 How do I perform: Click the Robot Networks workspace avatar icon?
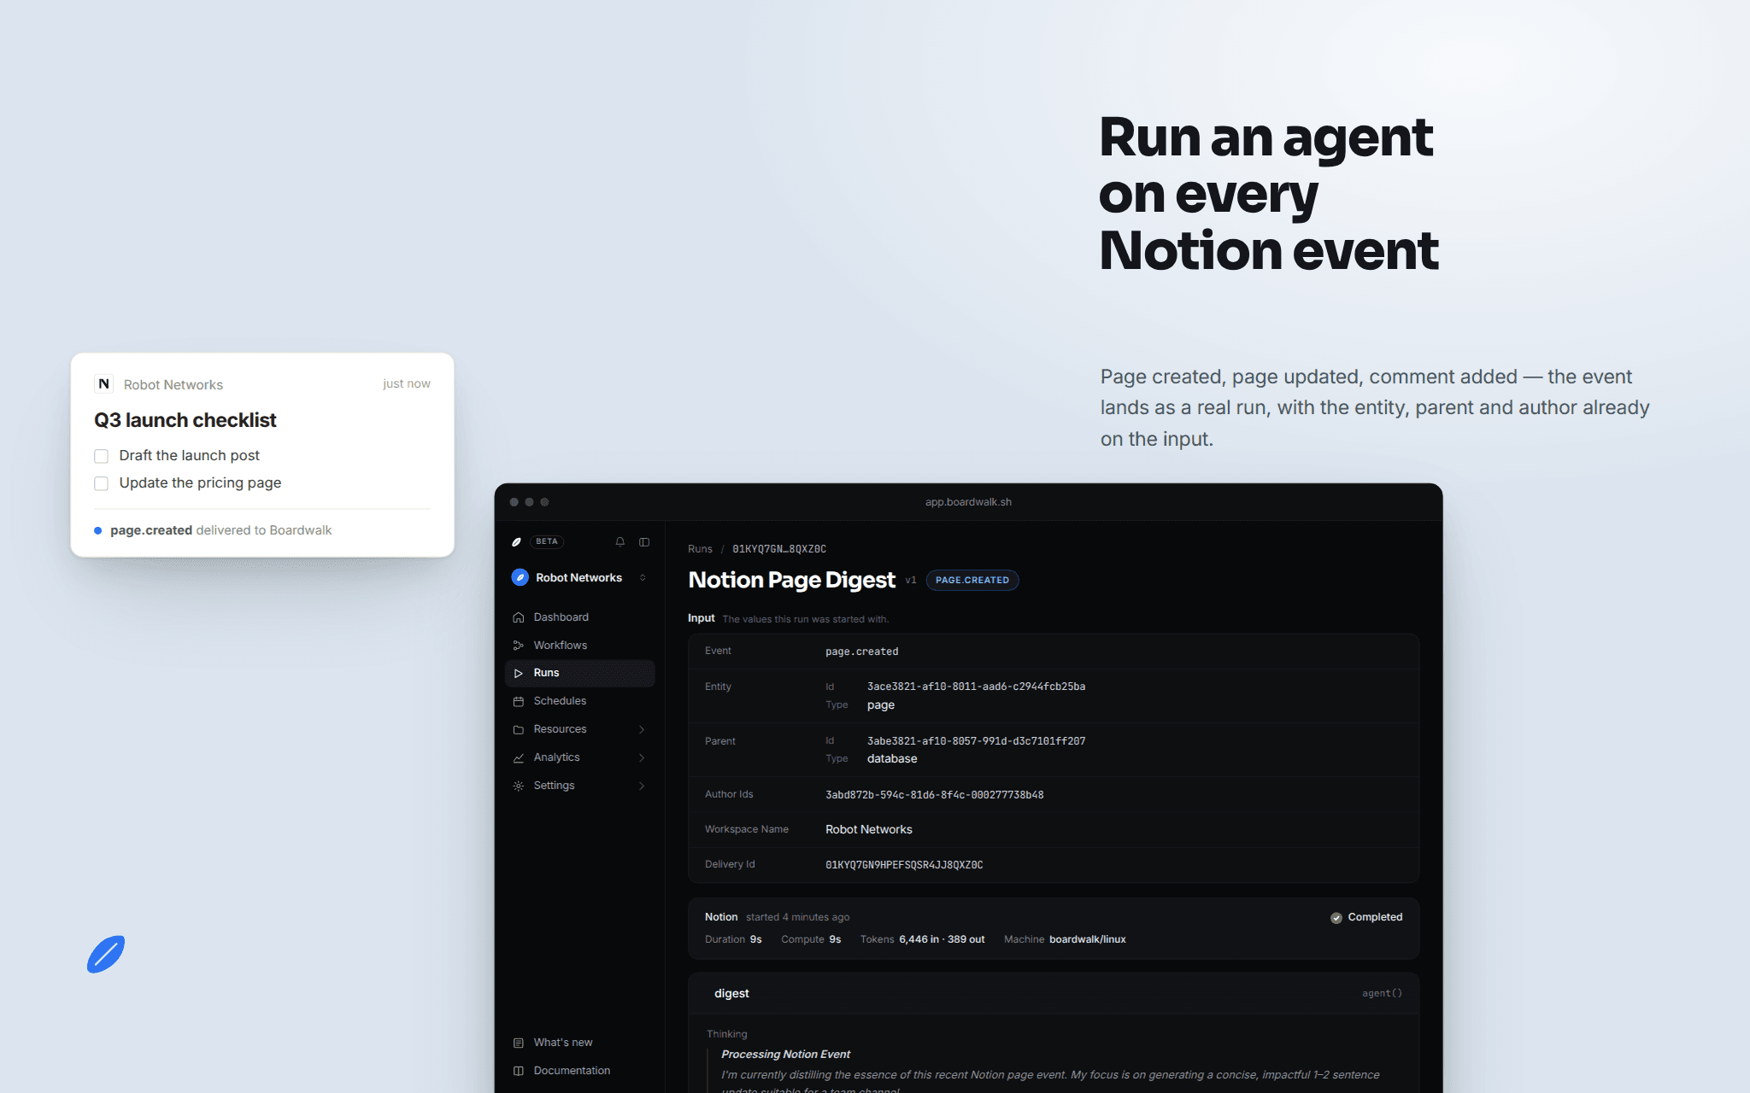(x=520, y=578)
